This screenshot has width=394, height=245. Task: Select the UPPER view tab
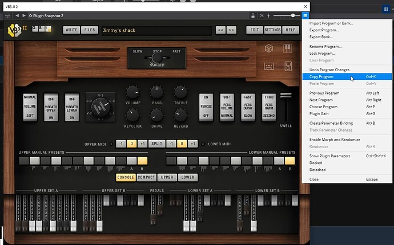[x=167, y=177]
